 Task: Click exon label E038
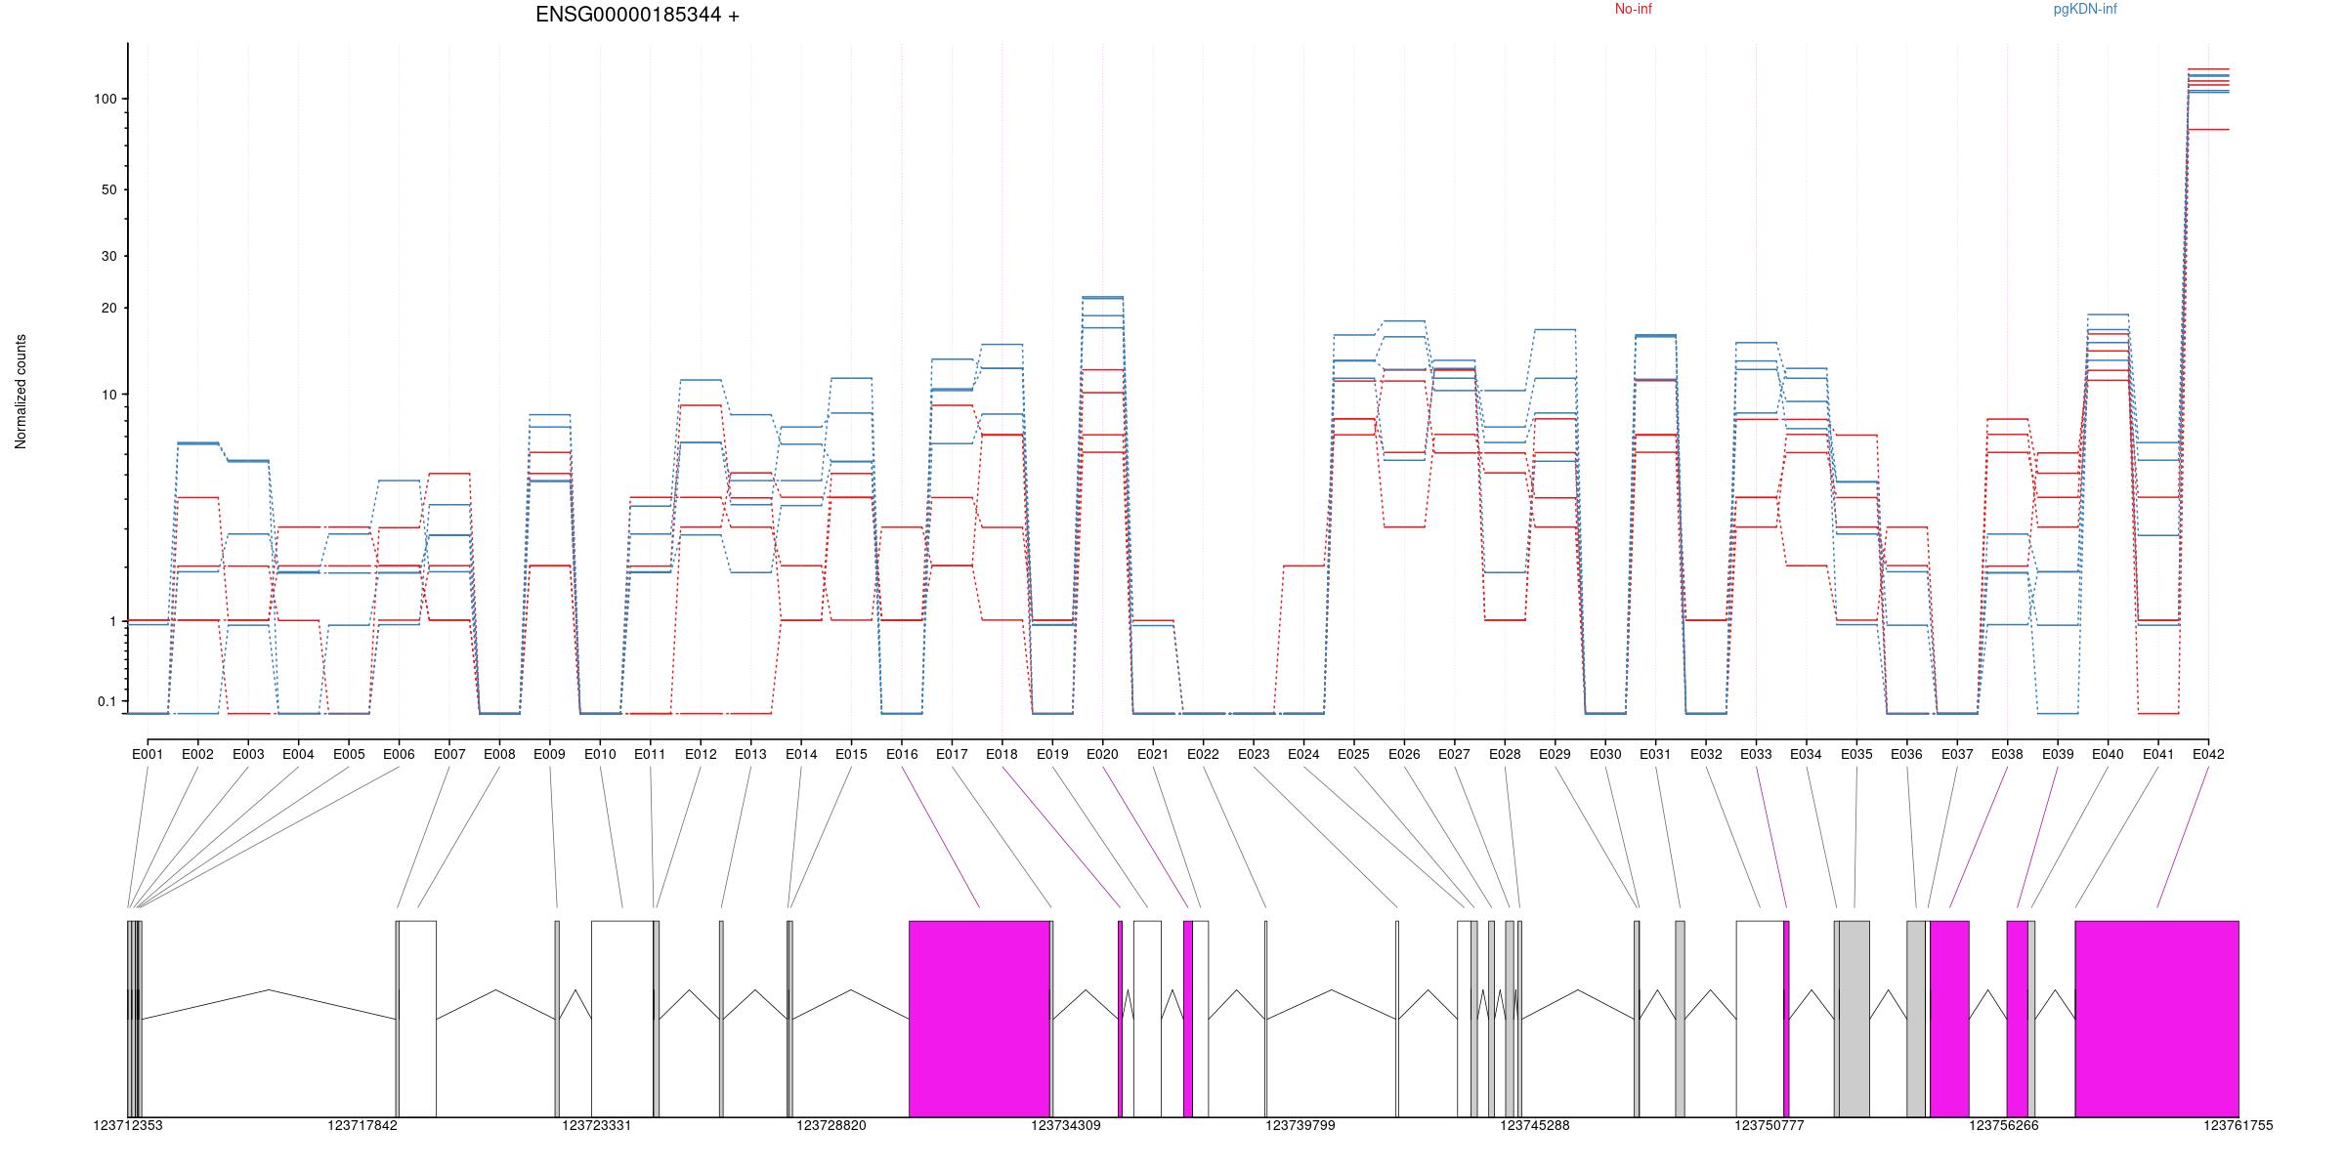pyautogui.click(x=2007, y=754)
